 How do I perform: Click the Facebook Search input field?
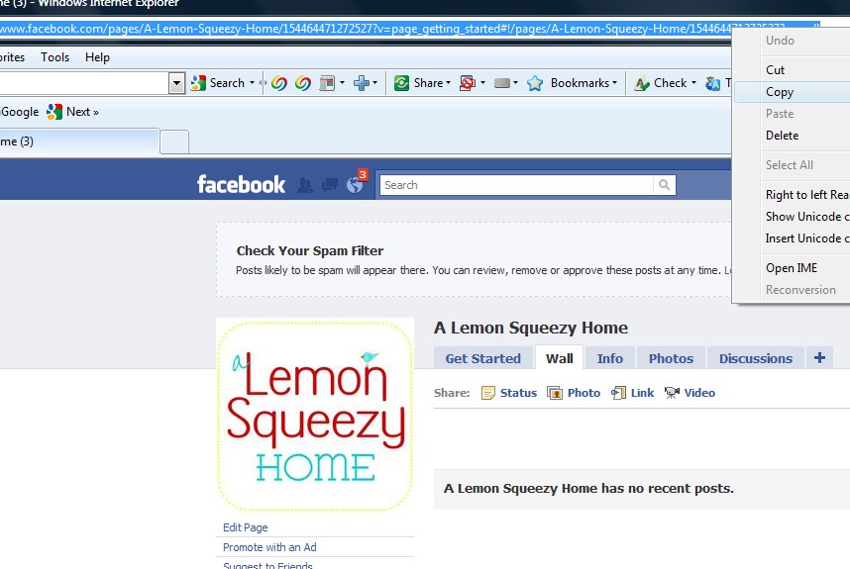point(516,185)
